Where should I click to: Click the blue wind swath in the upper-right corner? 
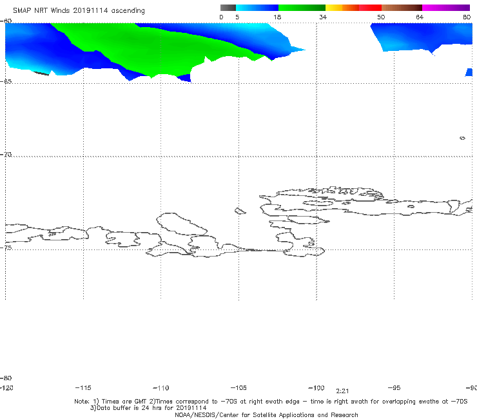(422, 37)
